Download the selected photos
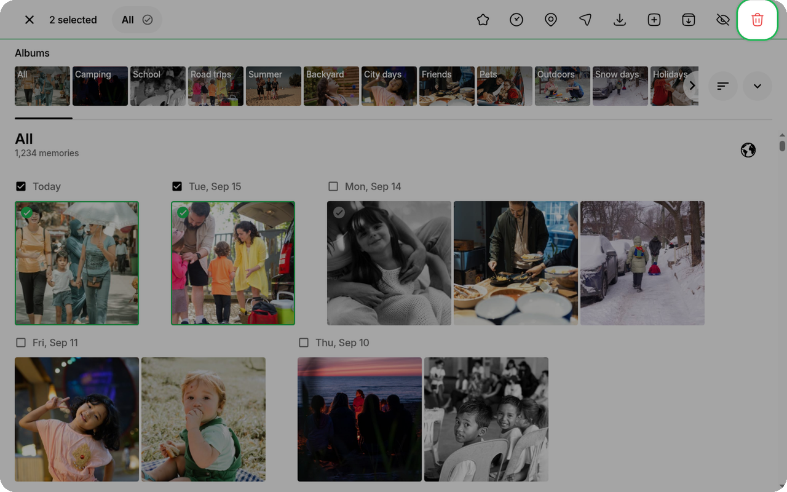 pos(620,20)
